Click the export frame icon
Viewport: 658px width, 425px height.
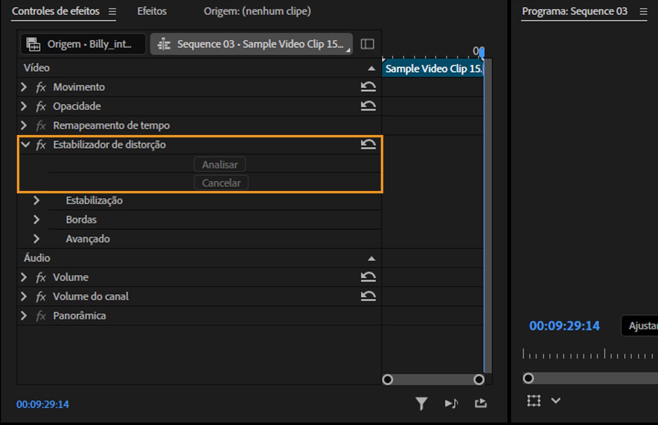pos(480,404)
